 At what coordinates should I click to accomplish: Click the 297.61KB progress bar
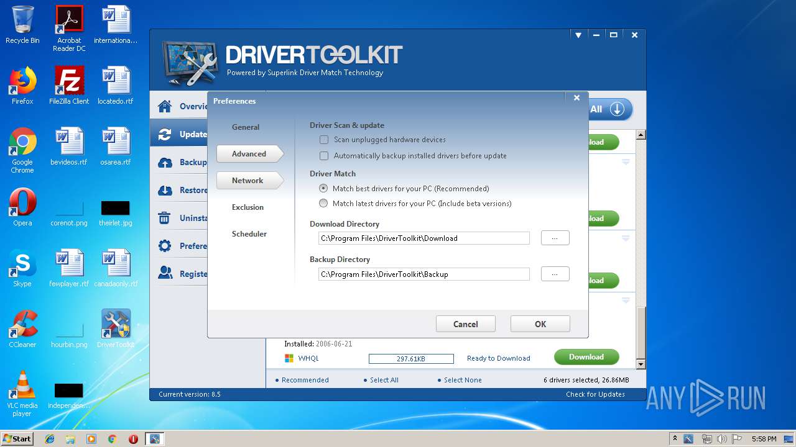pyautogui.click(x=411, y=359)
